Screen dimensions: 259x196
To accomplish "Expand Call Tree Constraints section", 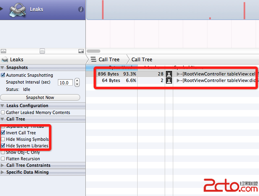I will tap(2, 165).
